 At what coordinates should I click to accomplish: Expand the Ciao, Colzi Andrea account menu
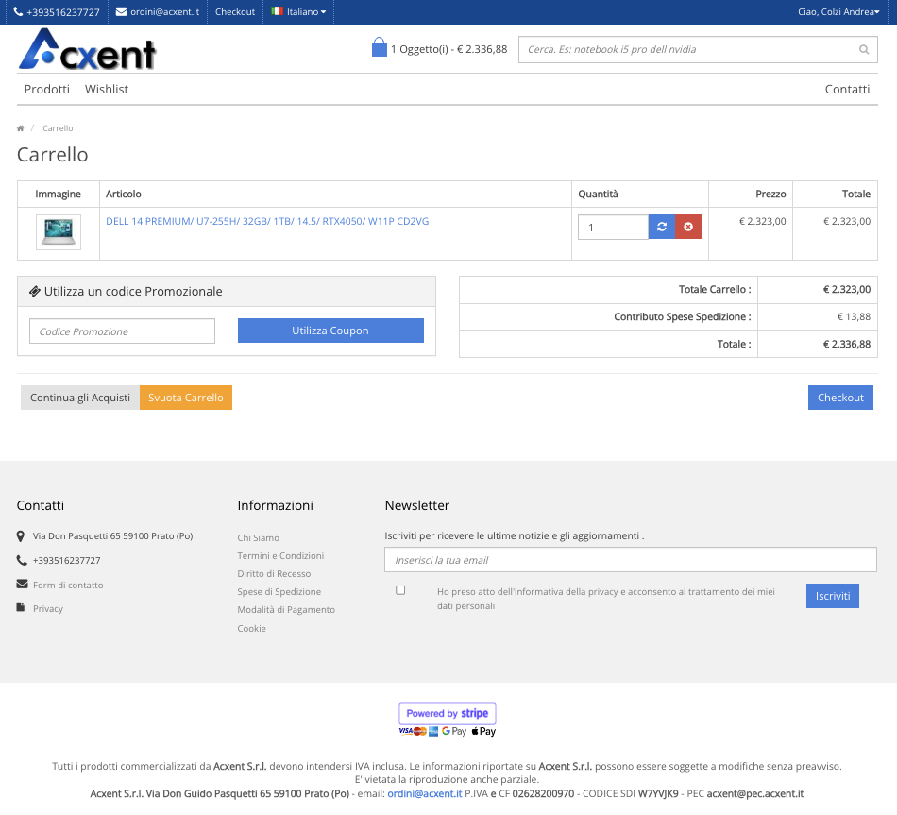click(x=835, y=12)
